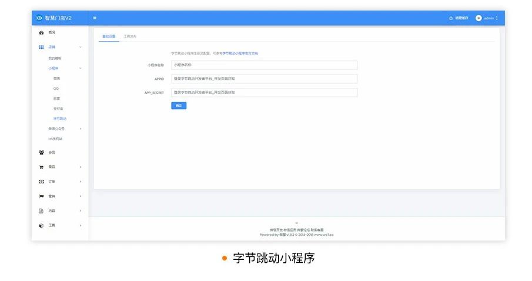Open 我的模板 in the sidebar
Viewport: 532px width, 281px height.
coord(55,58)
